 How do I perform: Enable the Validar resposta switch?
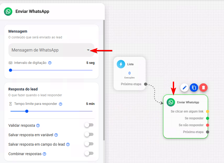click(x=89, y=125)
